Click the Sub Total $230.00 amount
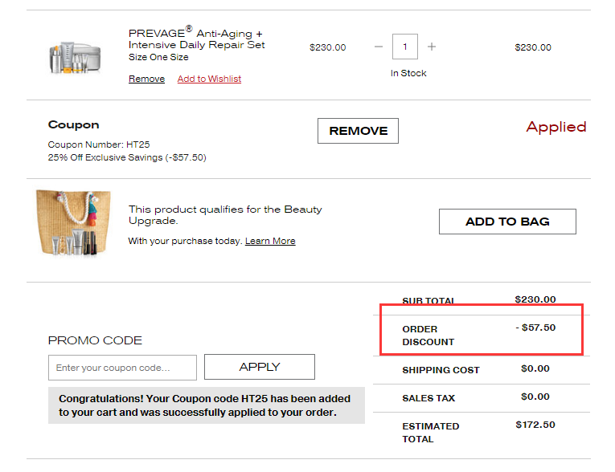615x472 pixels. point(535,299)
